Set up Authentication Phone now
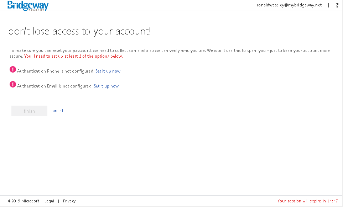Image resolution: width=343 pixels, height=207 pixels. coord(108,71)
